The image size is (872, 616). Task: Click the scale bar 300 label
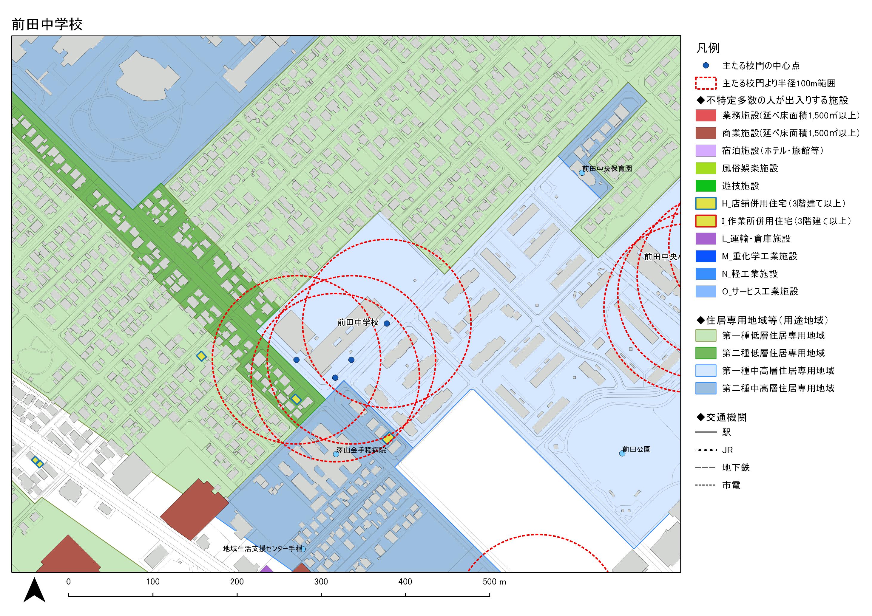tap(321, 582)
